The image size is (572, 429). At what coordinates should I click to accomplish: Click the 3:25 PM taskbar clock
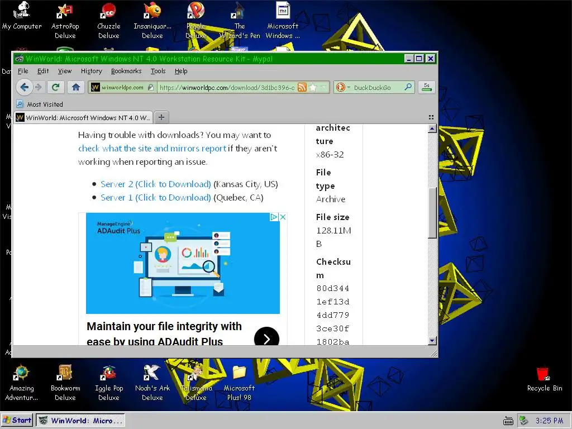coord(549,421)
